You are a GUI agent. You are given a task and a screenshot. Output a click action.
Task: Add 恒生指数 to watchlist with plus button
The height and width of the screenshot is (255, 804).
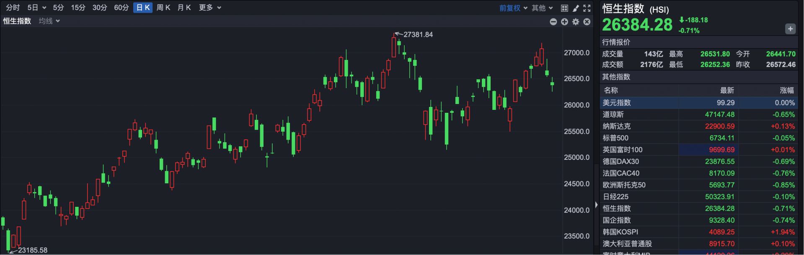[x=790, y=29]
